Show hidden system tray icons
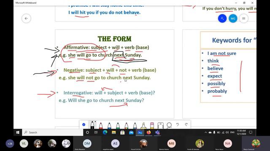This screenshot has height=151, width=270. click(205, 133)
